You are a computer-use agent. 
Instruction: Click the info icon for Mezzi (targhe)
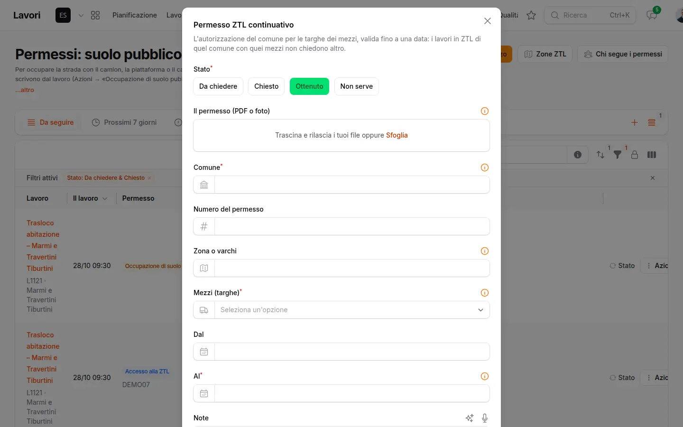pyautogui.click(x=485, y=293)
